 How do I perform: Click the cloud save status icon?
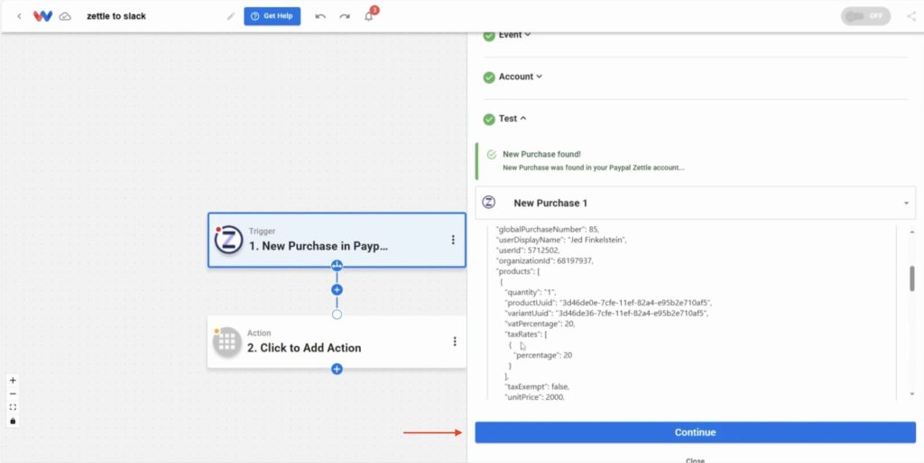tap(65, 16)
